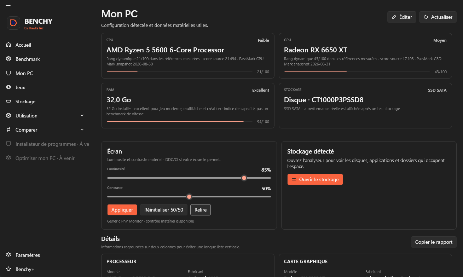Screen dimensions: 463x277
Task: Click the 43/100 GPU score label
Action: point(441,72)
